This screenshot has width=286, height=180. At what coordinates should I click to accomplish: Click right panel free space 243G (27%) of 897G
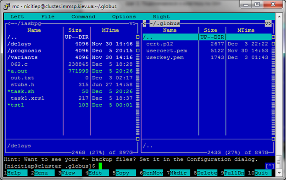pos(238,152)
